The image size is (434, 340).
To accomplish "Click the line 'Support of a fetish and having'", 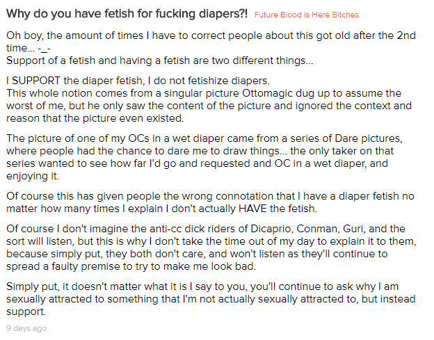I will [x=160, y=60].
